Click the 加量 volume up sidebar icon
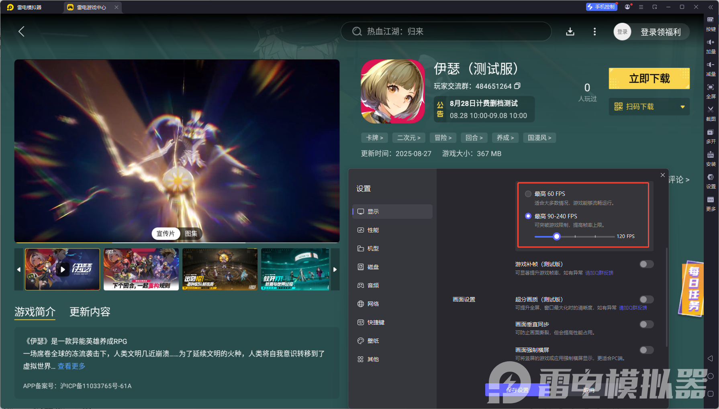This screenshot has width=719, height=409. pyautogui.click(x=711, y=46)
